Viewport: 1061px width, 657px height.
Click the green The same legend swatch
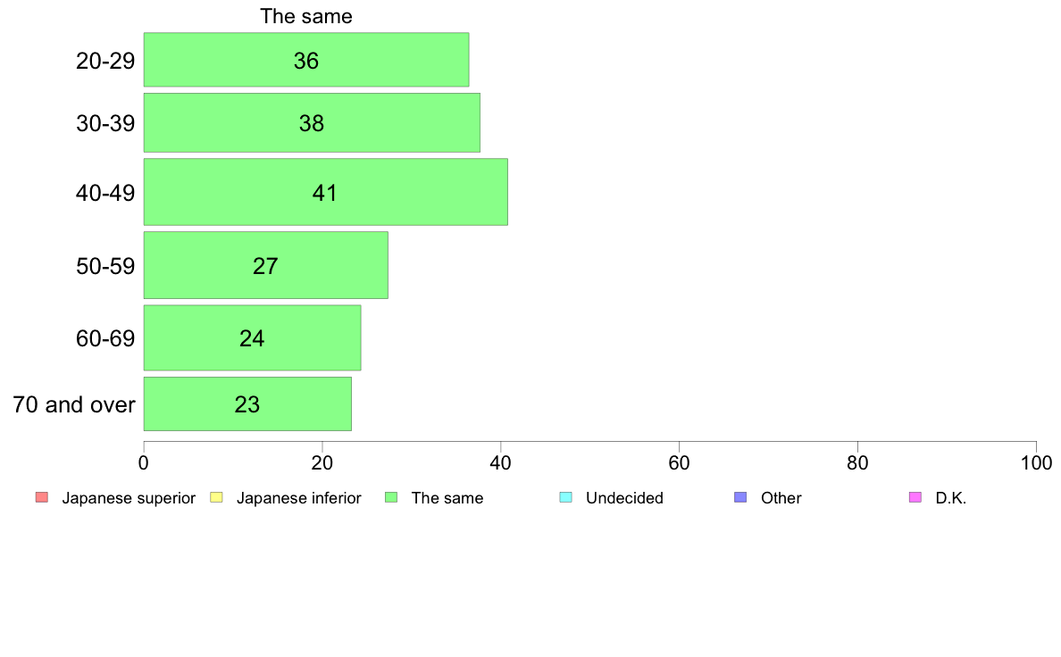click(391, 497)
